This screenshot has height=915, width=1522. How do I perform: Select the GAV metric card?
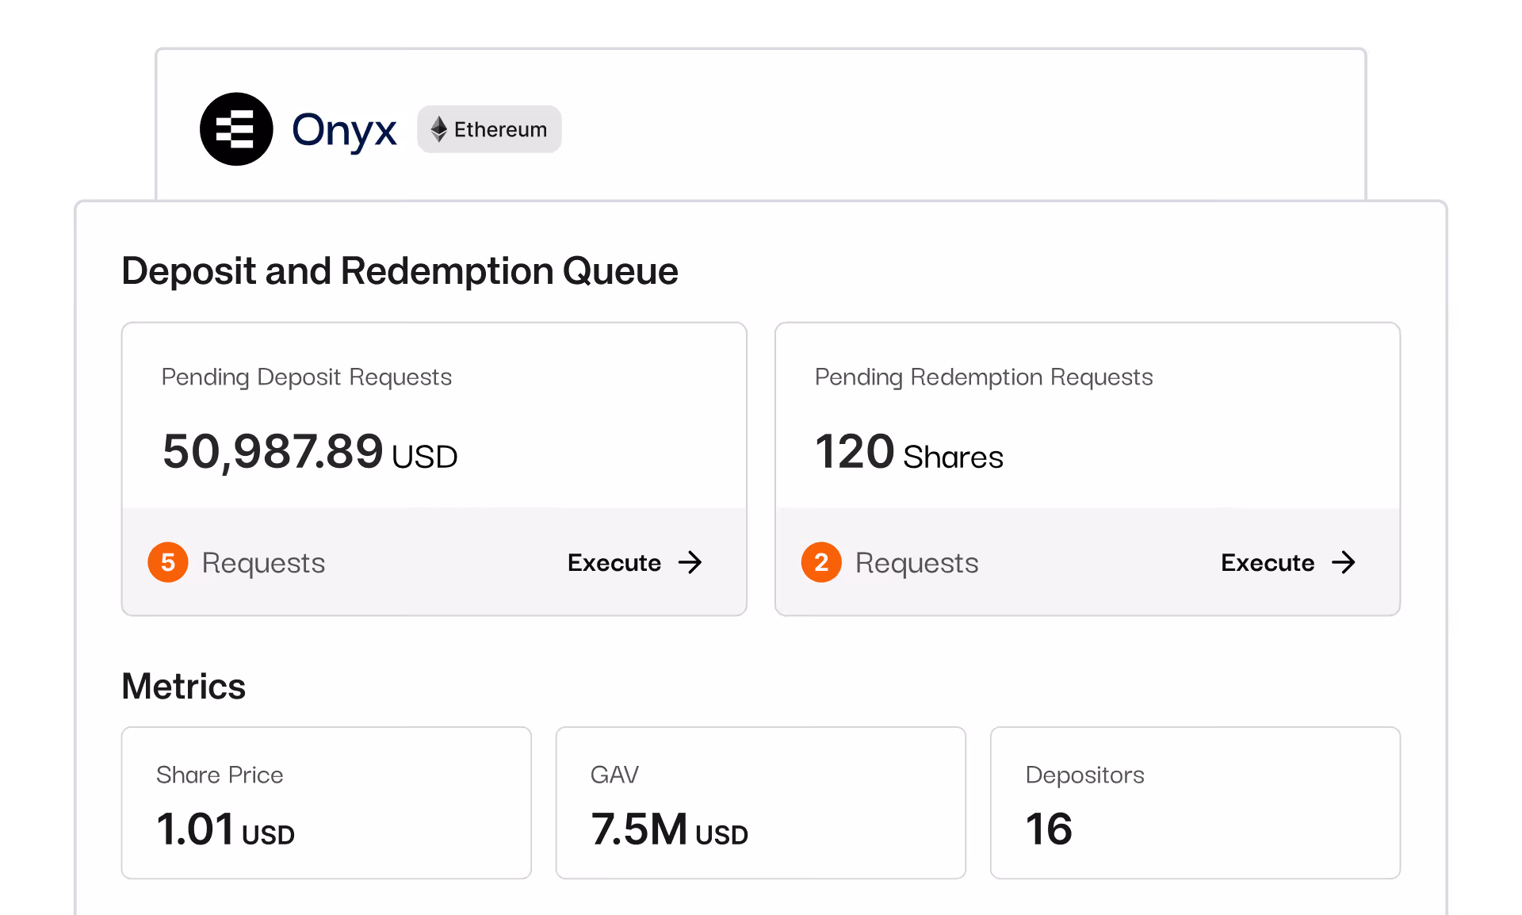(x=760, y=802)
